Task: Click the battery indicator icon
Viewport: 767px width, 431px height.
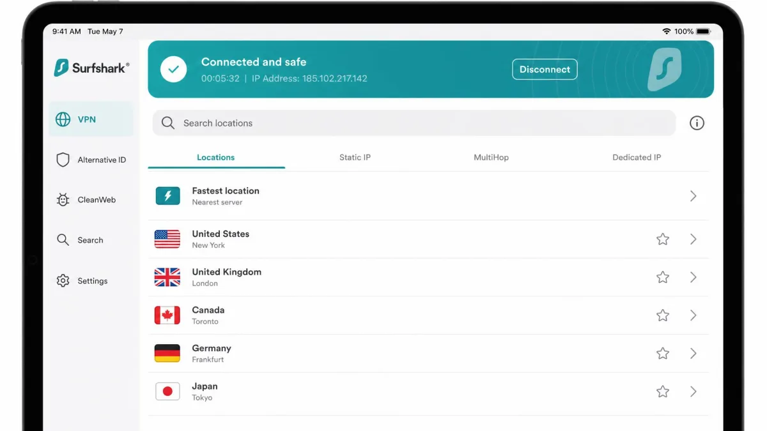Action: pos(704,31)
